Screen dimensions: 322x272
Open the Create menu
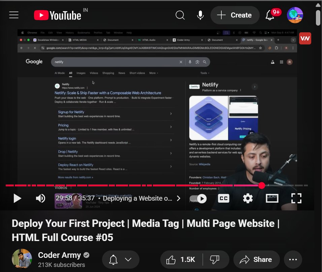pos(235,15)
